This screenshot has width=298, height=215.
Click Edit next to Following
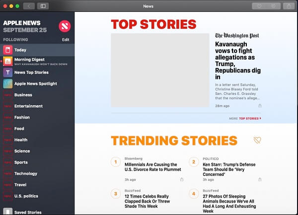coord(66,40)
